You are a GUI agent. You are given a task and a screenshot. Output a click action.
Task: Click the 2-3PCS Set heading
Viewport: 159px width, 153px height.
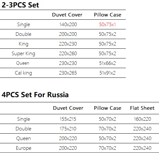[20, 5]
